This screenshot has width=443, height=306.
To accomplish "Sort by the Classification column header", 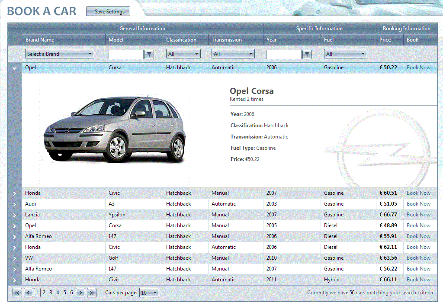I will 181,40.
